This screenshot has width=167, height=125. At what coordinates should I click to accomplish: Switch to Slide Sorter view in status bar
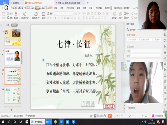(98, 116)
